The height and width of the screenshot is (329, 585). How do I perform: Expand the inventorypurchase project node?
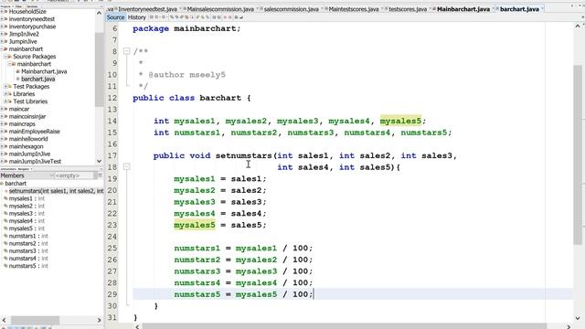pyautogui.click(x=2, y=27)
